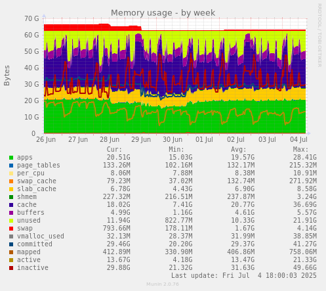Viewport: 326px width, 291px height.
Task: Click the '30 Jun' date label
Action: (173, 139)
